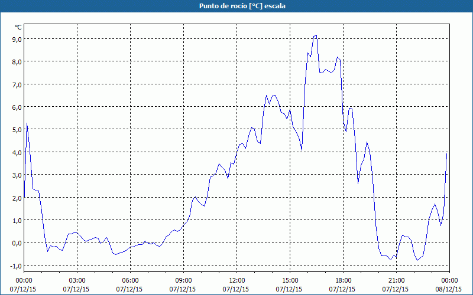Click the dew point curve peak above 9,0

coord(316,35)
